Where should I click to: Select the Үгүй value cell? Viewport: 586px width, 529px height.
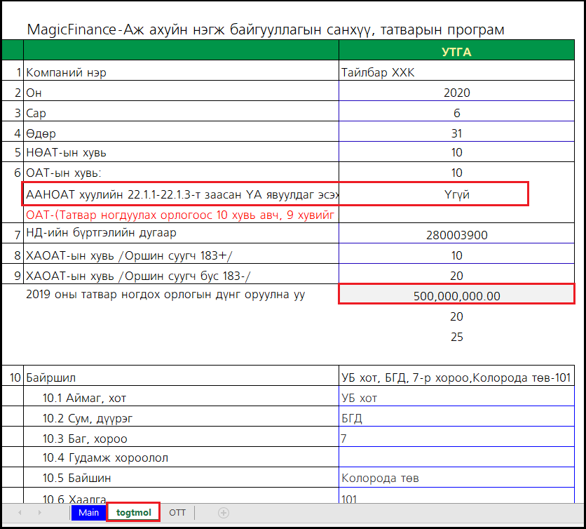pyautogui.click(x=456, y=194)
